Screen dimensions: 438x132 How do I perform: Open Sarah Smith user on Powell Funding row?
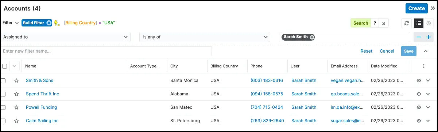[x=304, y=107]
